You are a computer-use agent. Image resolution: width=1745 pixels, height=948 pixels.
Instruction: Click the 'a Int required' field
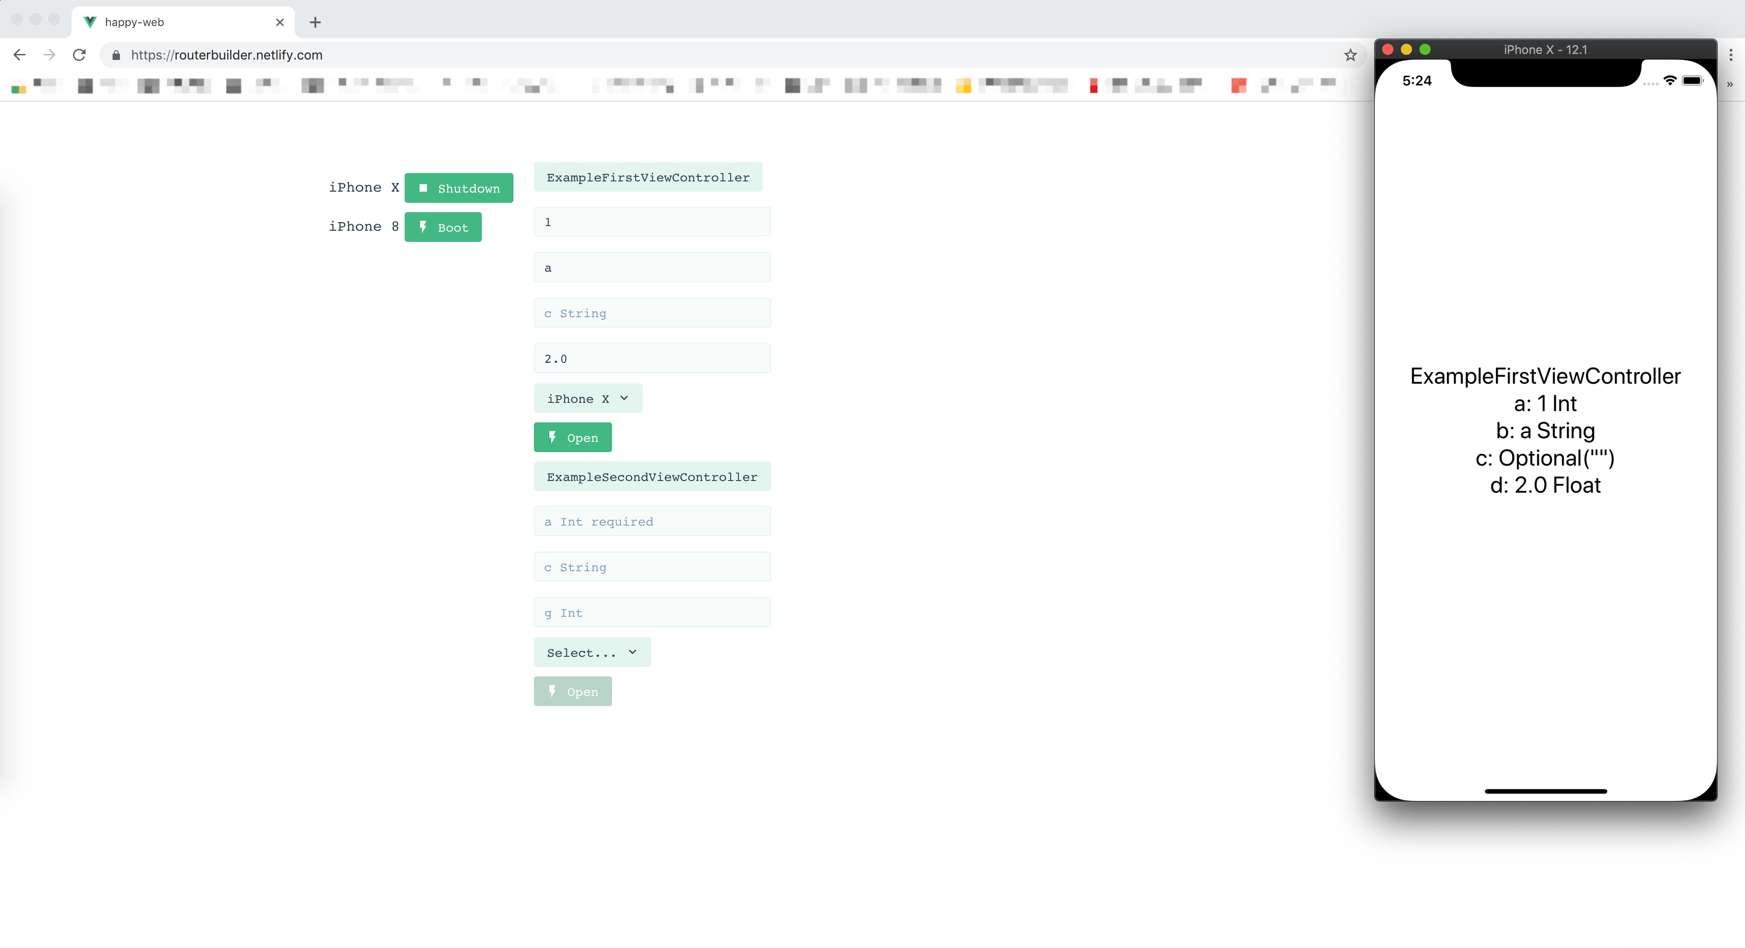[652, 521]
